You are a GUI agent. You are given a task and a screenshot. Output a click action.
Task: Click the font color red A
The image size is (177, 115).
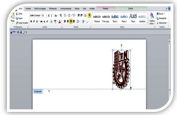click(x=60, y=21)
